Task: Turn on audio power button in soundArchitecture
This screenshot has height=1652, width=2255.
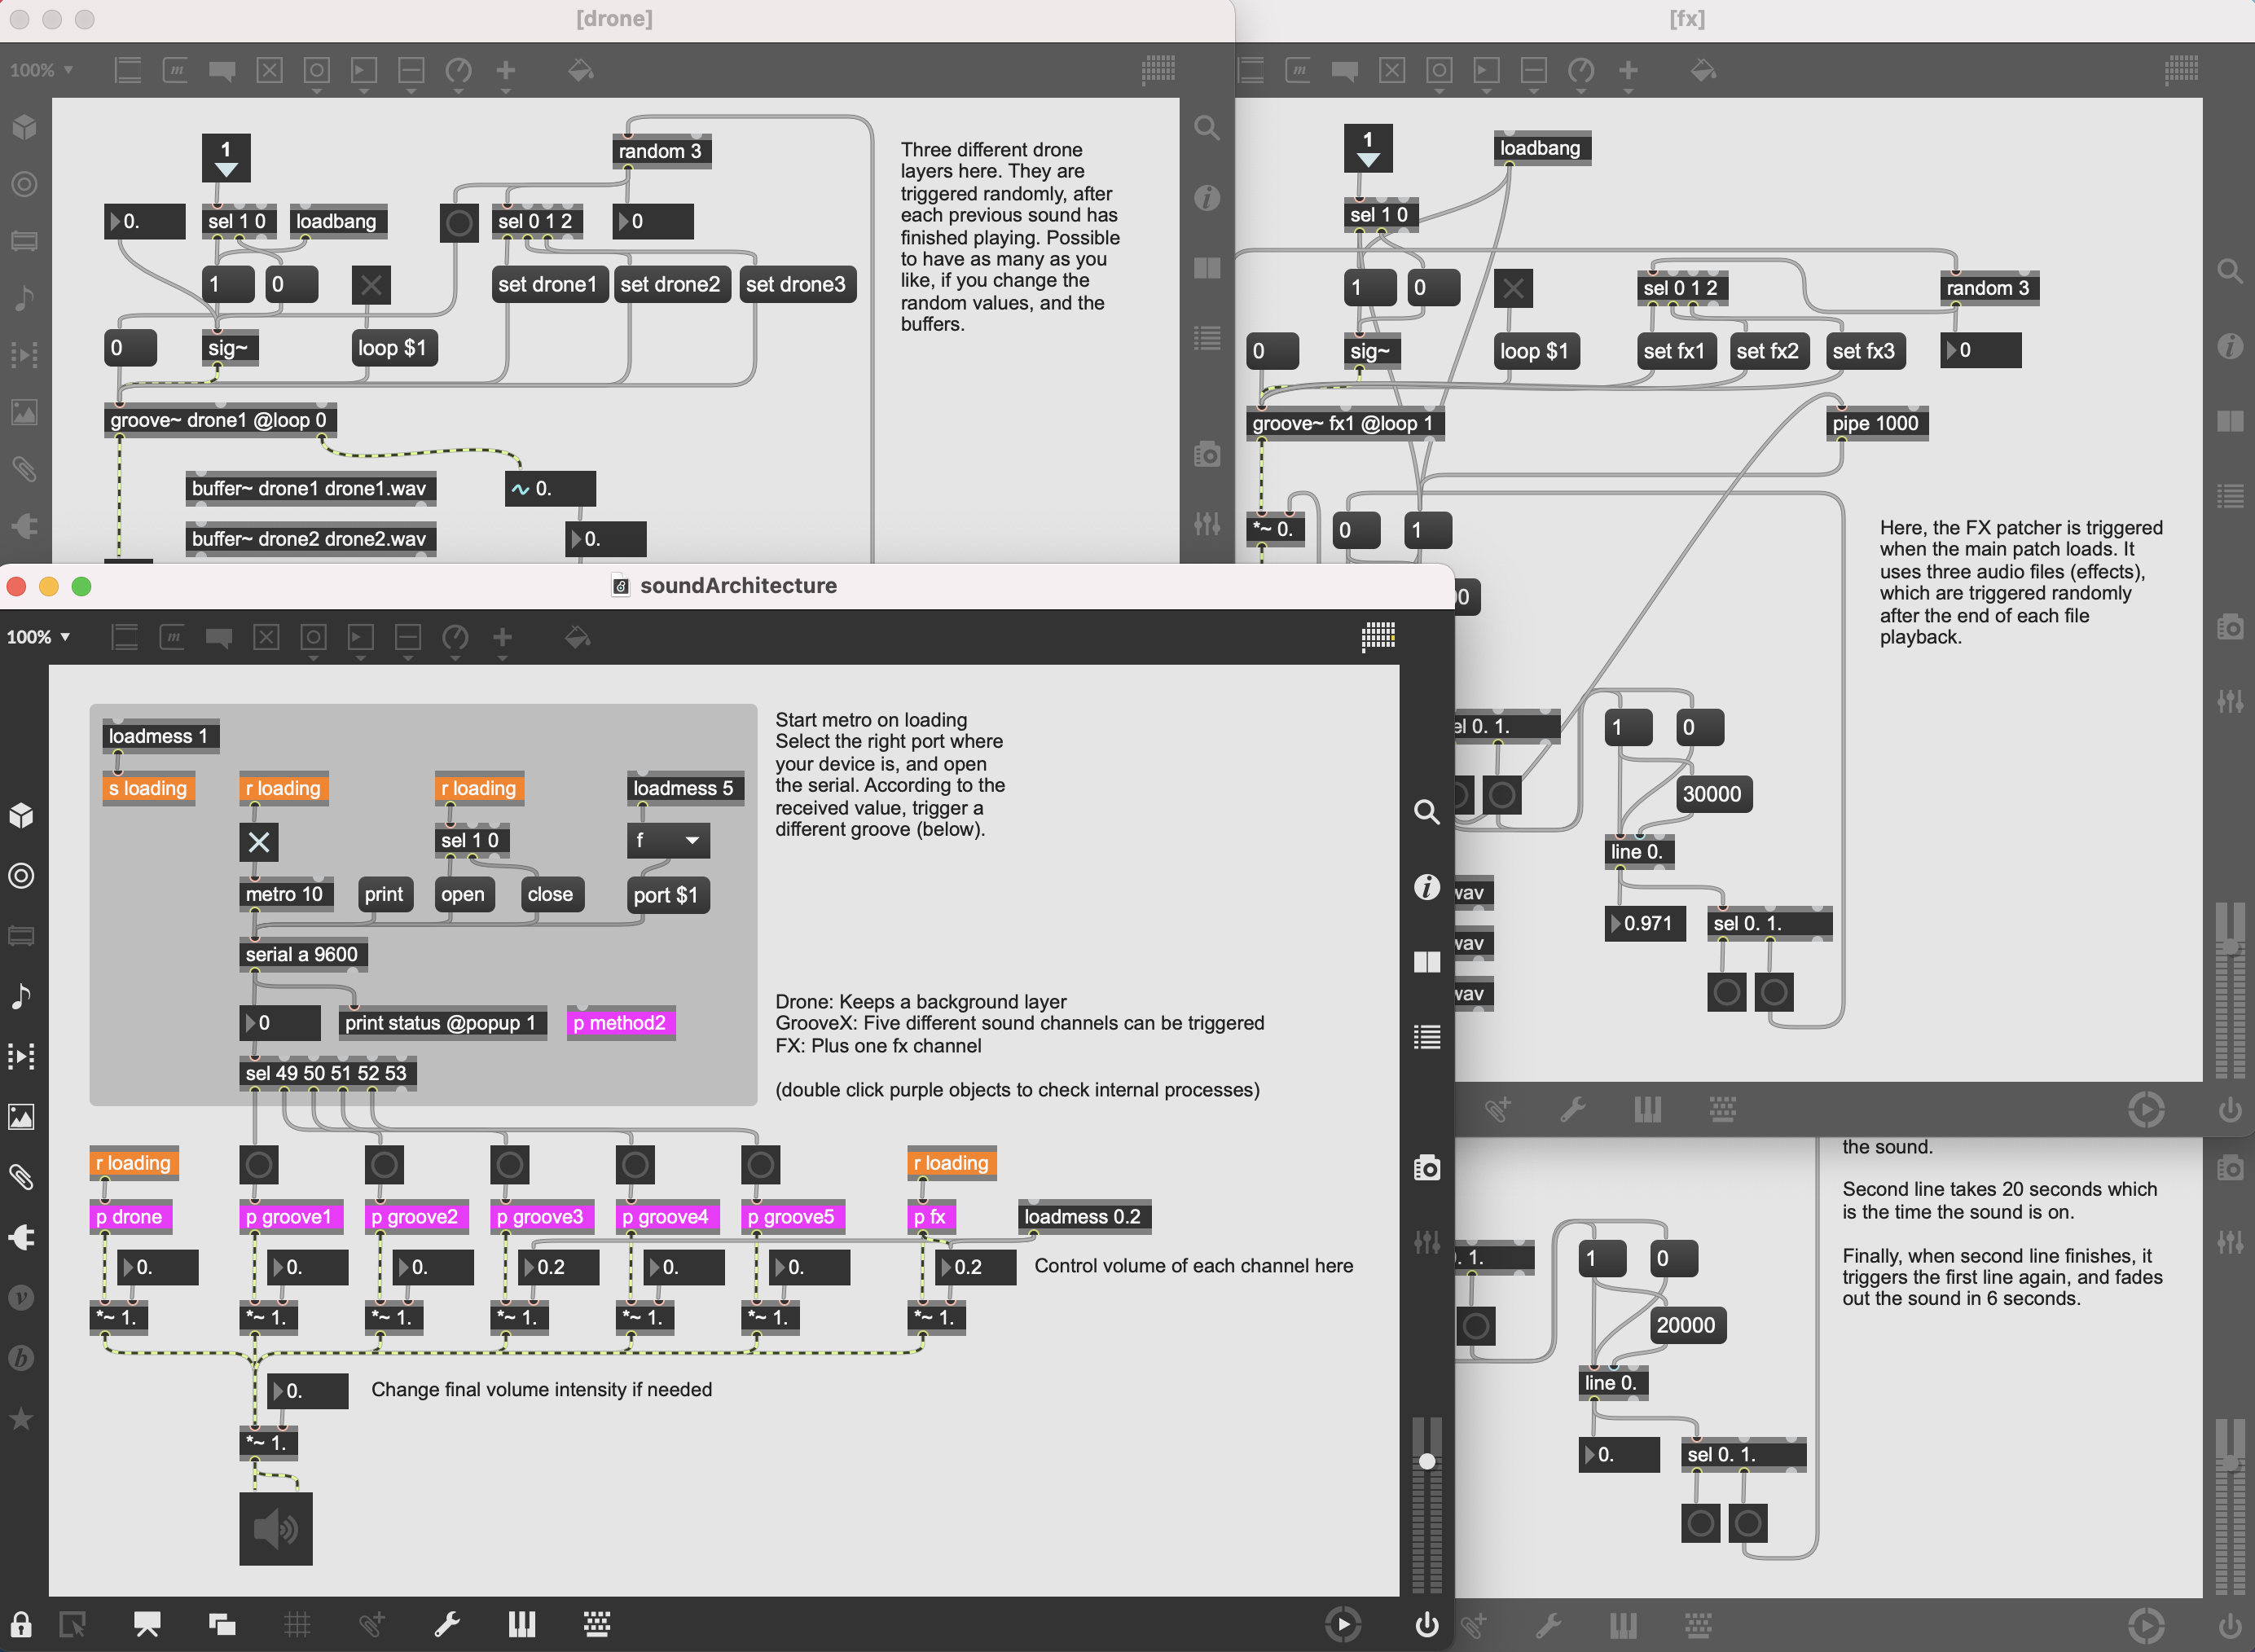Action: click(x=1427, y=1624)
